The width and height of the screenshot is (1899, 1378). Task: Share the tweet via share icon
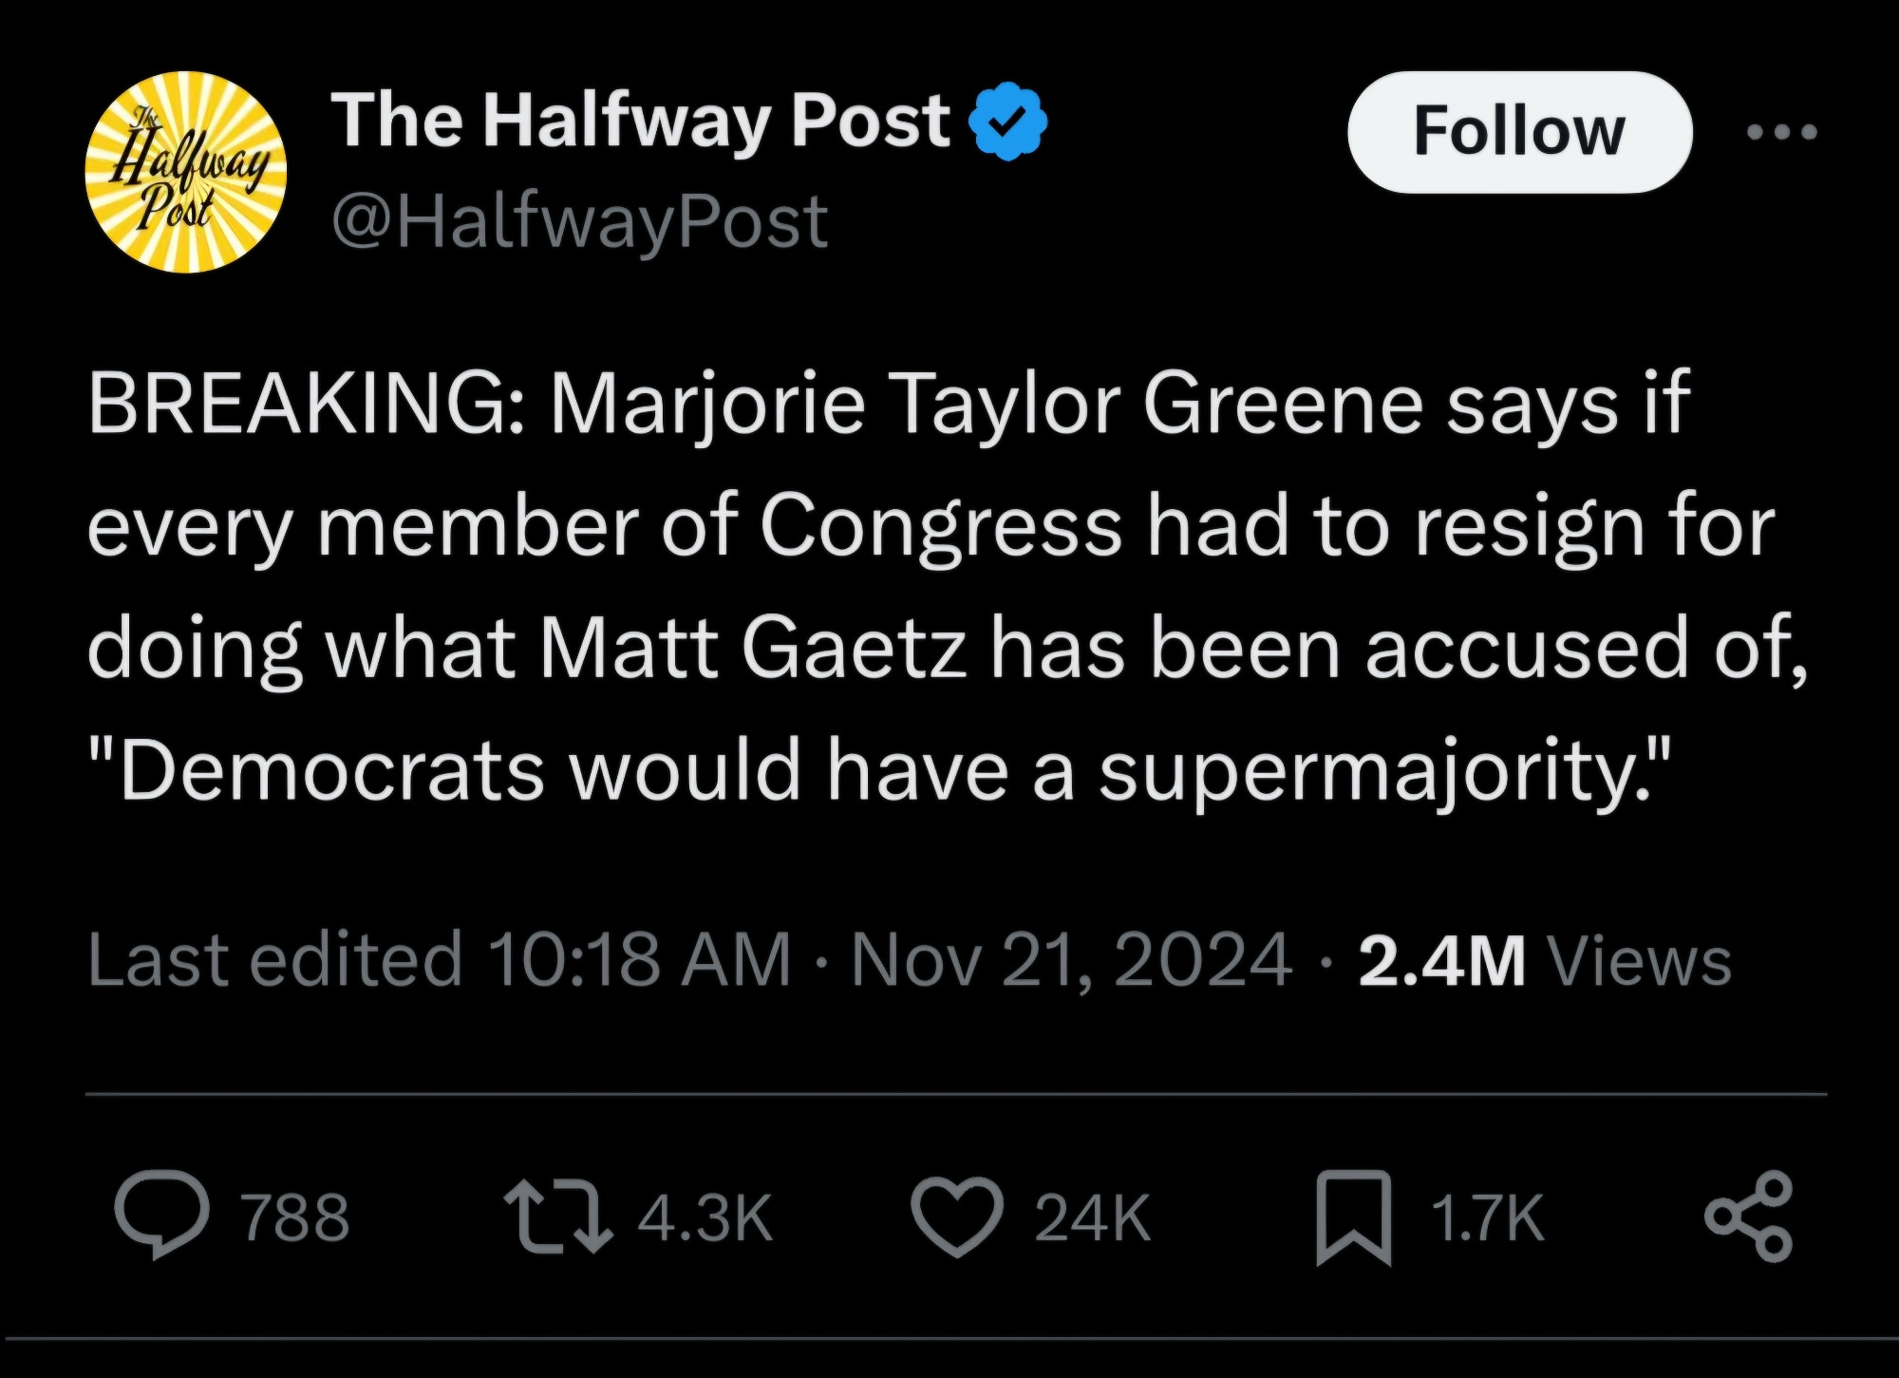click(1749, 1217)
